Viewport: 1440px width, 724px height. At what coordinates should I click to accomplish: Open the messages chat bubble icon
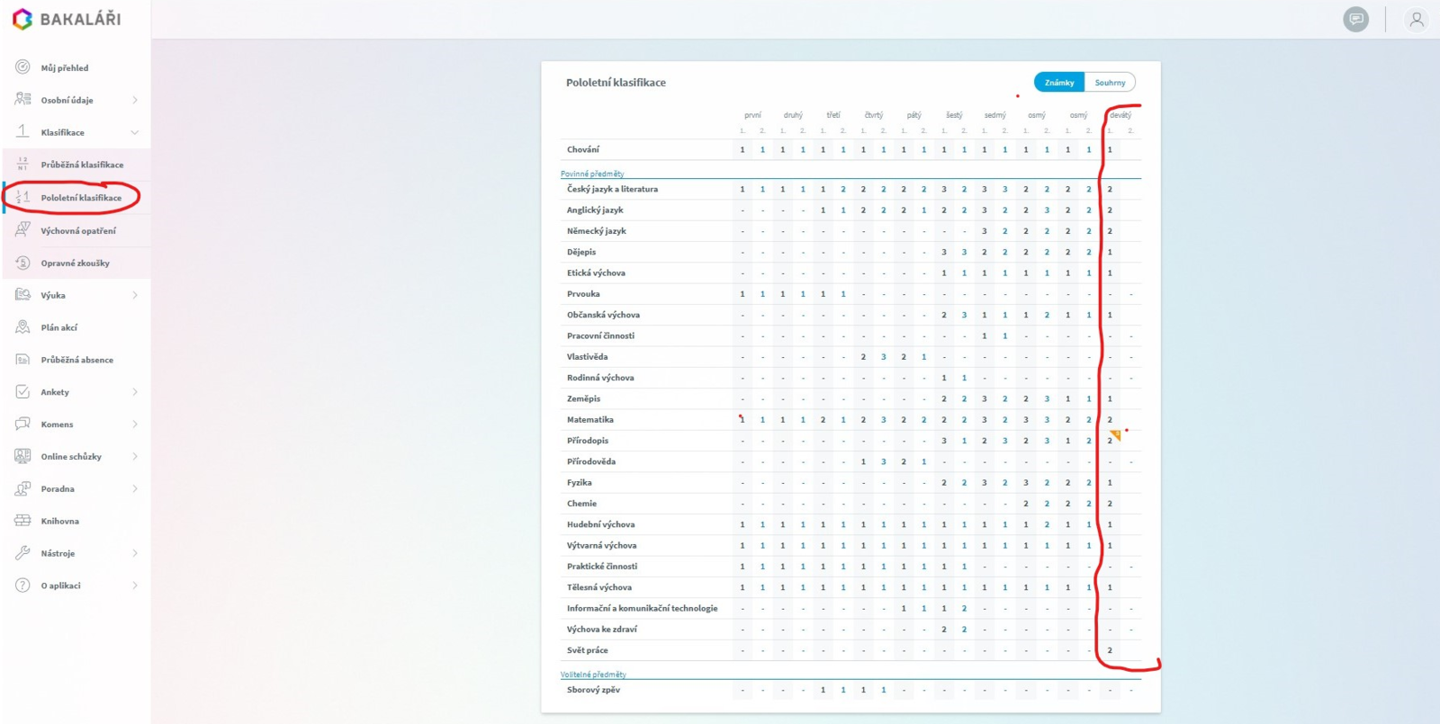(1355, 19)
